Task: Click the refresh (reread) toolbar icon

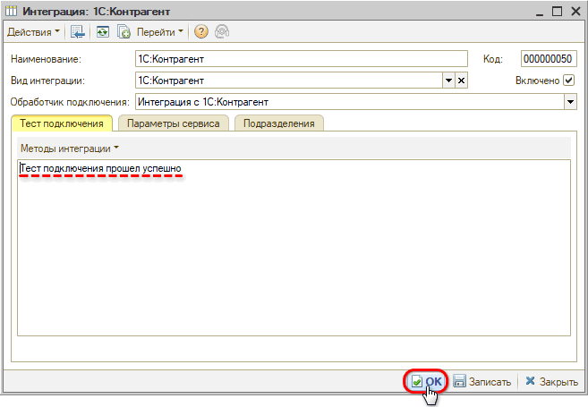Action: pos(103,32)
